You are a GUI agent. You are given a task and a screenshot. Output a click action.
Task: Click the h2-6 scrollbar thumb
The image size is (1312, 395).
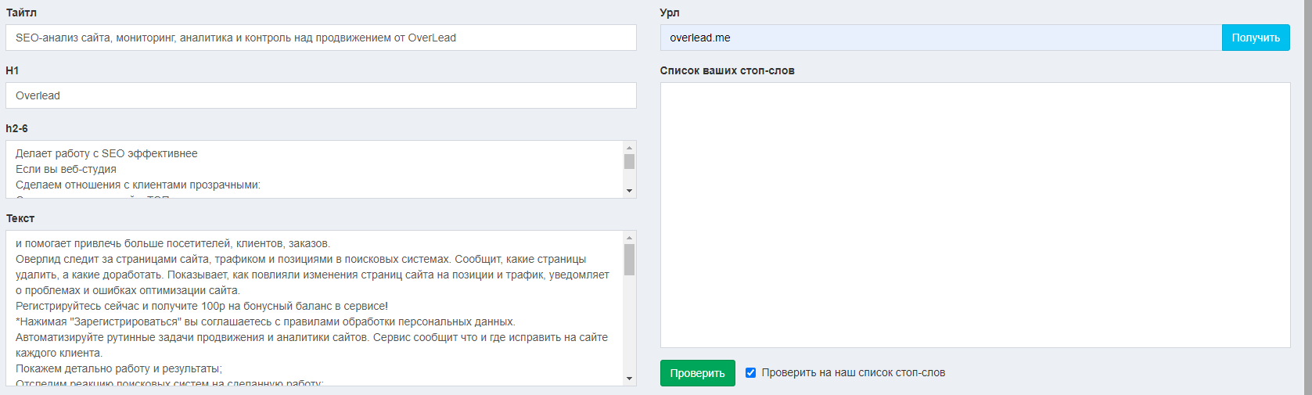(629, 161)
